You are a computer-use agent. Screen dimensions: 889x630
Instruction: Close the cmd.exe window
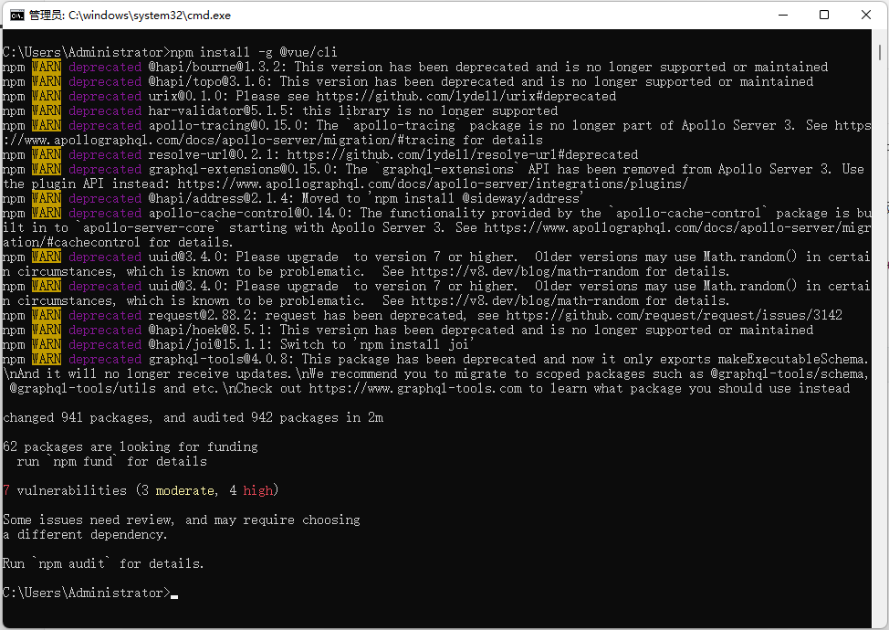click(x=866, y=16)
